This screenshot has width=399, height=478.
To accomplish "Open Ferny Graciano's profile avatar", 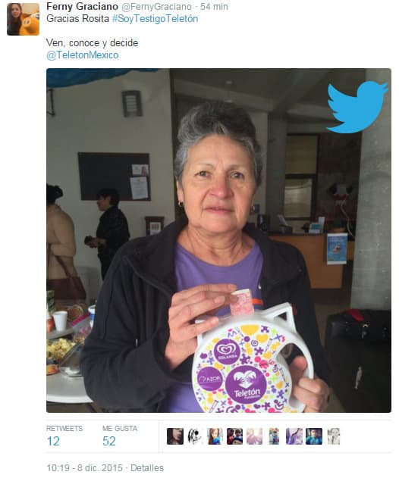I will click(24, 19).
